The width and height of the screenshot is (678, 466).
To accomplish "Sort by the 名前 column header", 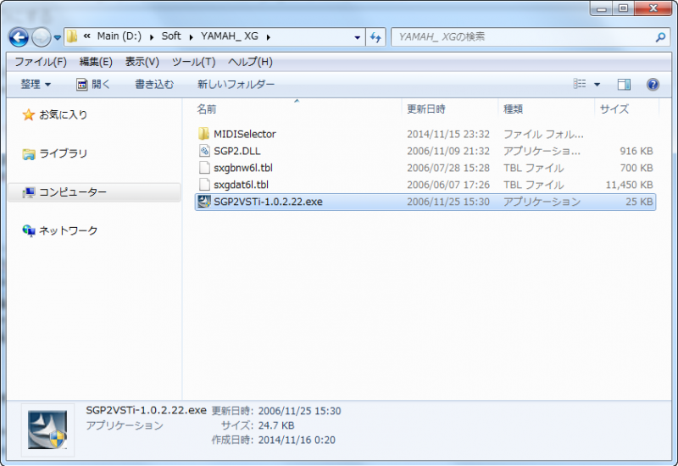I will click(207, 109).
